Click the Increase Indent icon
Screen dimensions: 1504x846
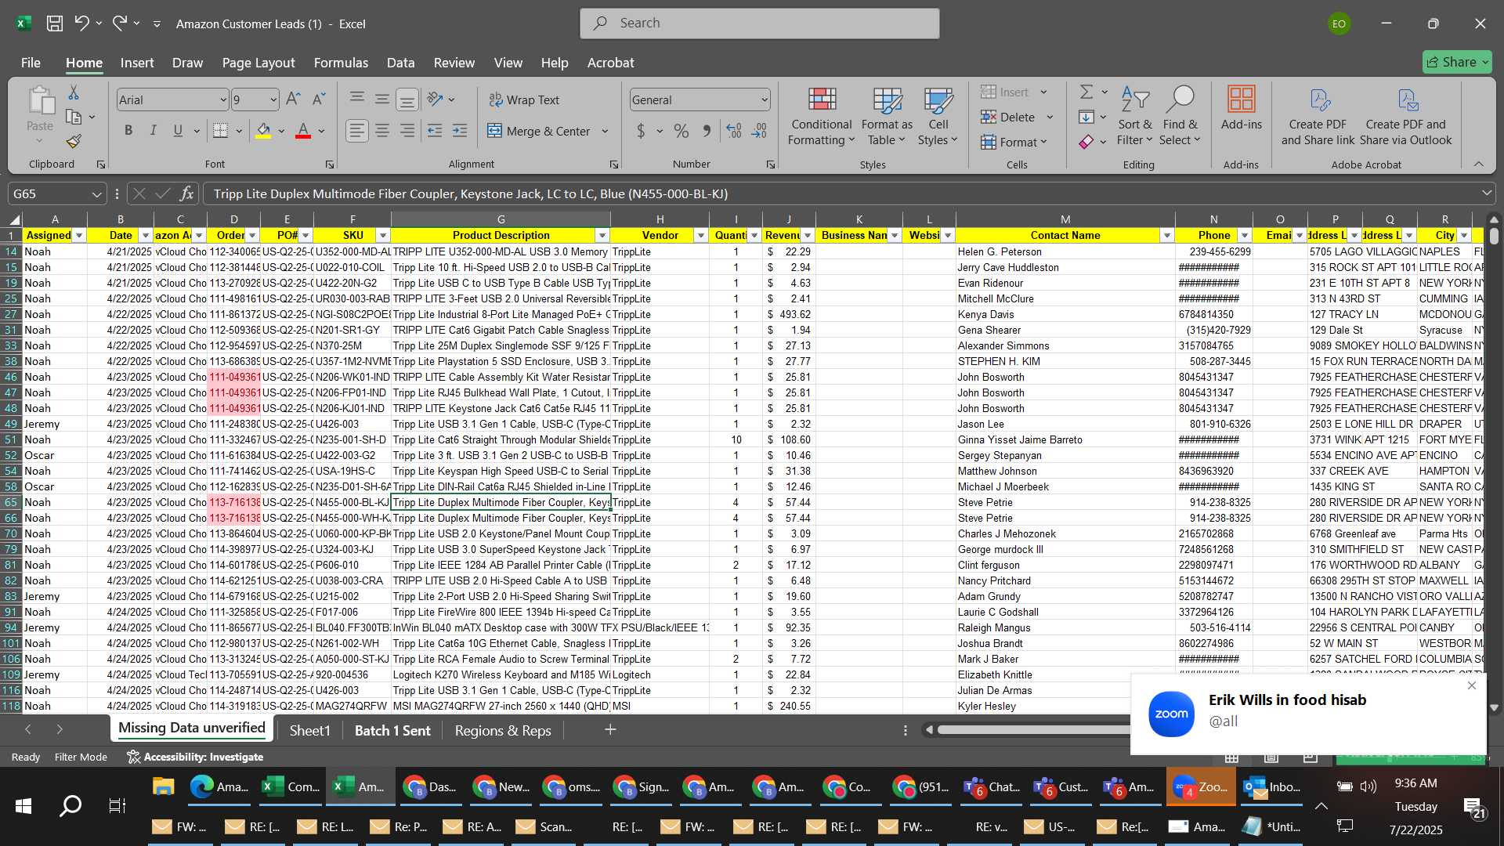(460, 131)
